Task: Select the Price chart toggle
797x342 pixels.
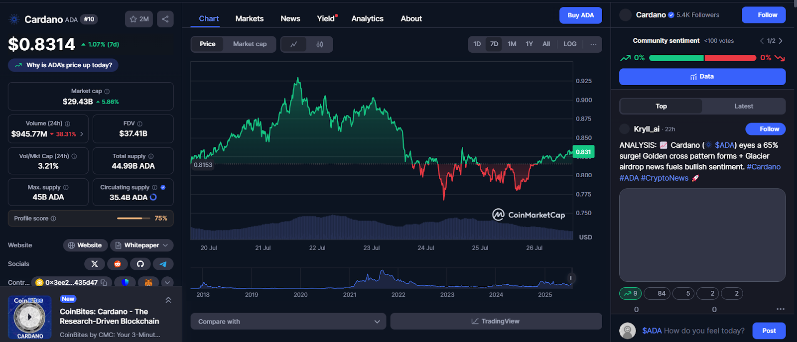Action: coord(208,44)
